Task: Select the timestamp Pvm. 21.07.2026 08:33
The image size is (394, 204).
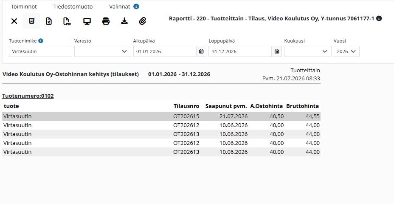Action: (x=291, y=79)
